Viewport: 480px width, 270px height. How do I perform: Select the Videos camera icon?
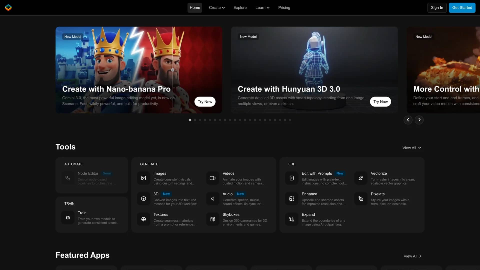213,178
